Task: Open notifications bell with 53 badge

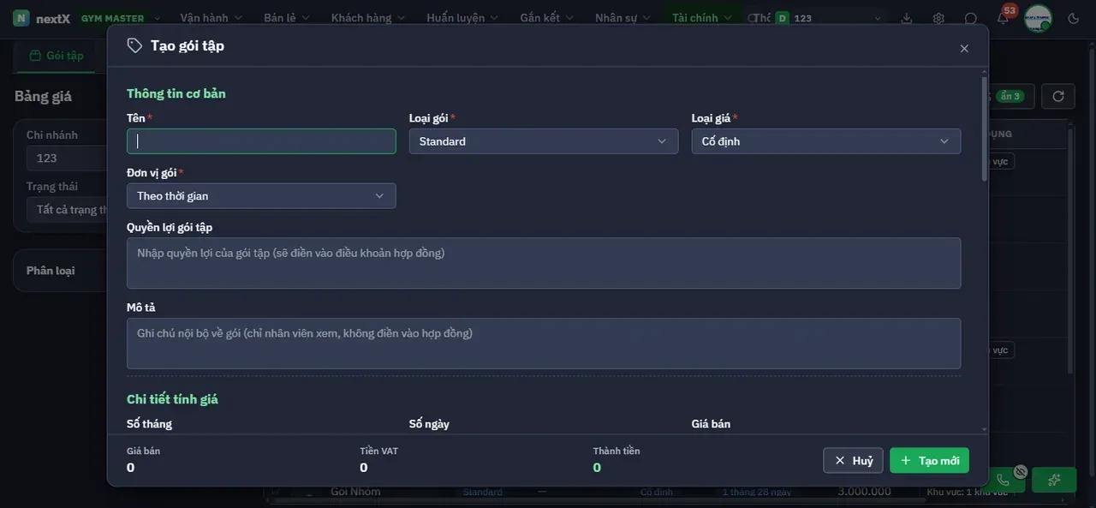Action: click(x=1003, y=17)
